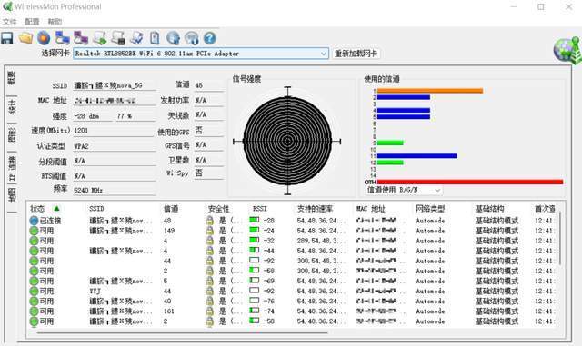Click the lock icon in channel 5 row
Screen dimensions: 582x346
tap(210, 282)
